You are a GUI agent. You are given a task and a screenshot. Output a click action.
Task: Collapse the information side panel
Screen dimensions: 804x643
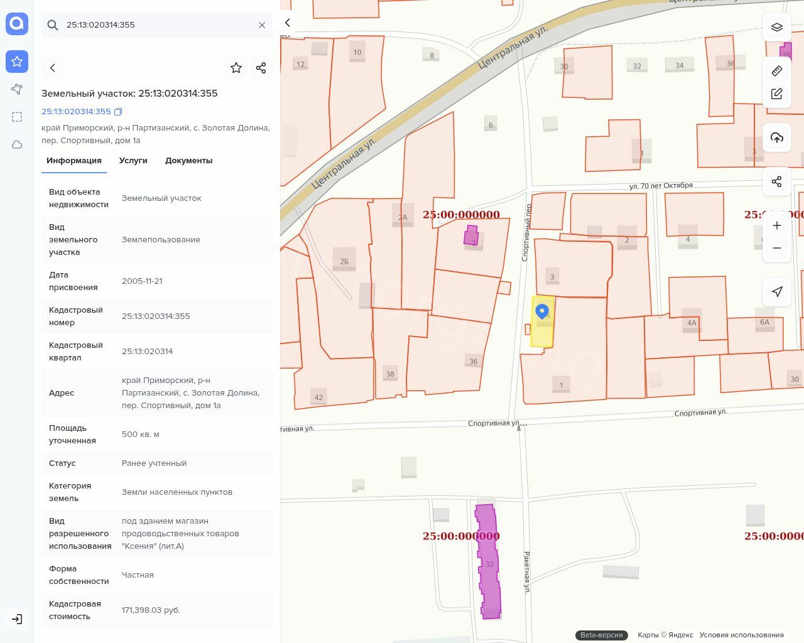point(287,23)
